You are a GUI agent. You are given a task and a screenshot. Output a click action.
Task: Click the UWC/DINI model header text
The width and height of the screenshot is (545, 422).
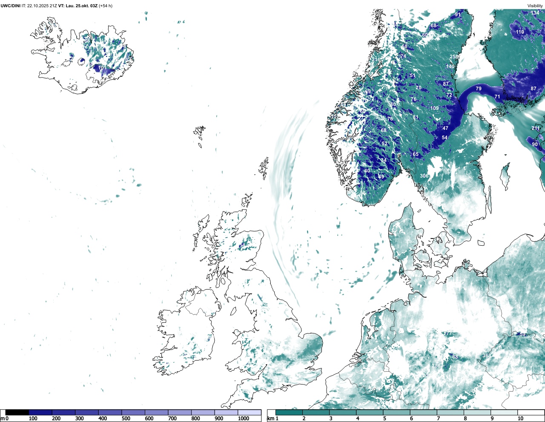(10, 6)
